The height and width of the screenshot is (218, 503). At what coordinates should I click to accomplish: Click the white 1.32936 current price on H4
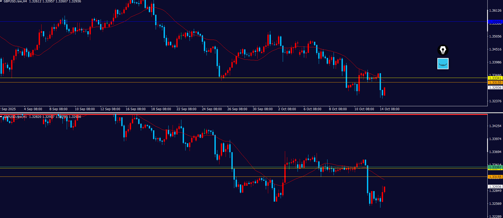[495, 87]
